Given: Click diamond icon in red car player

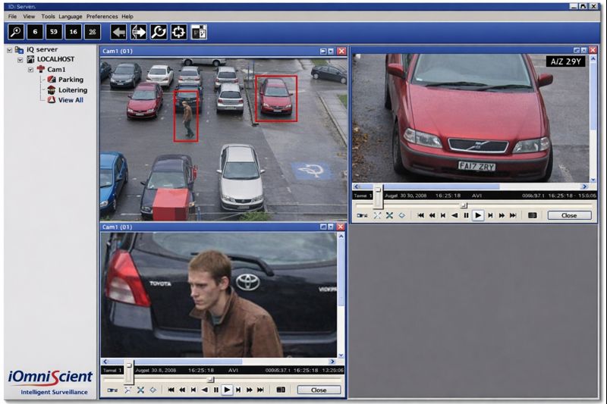Looking at the screenshot, I should (402, 215).
